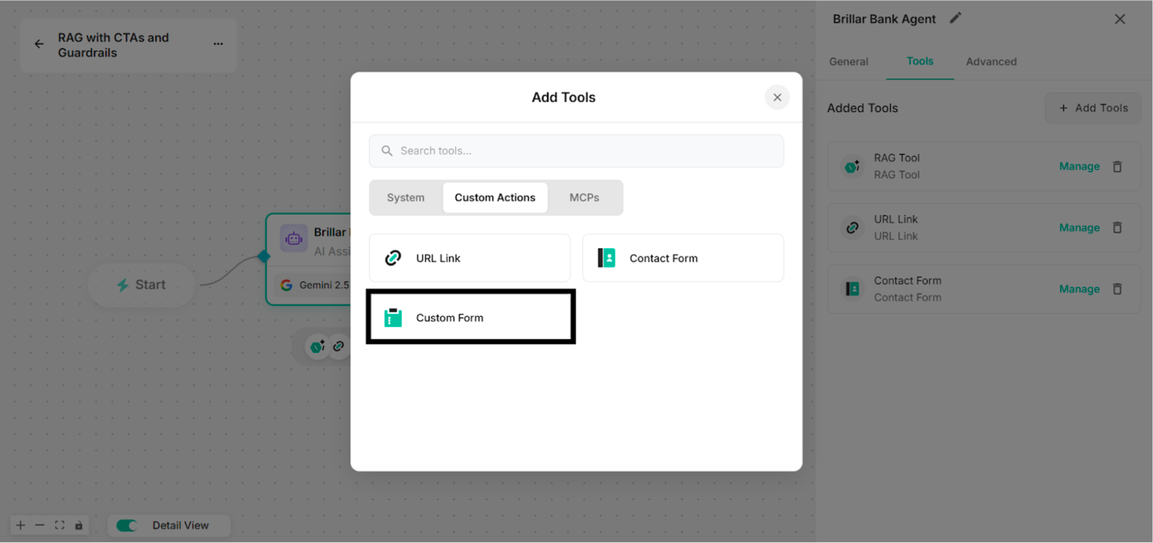
Task: Zoom in with the plus control
Action: click(20, 525)
